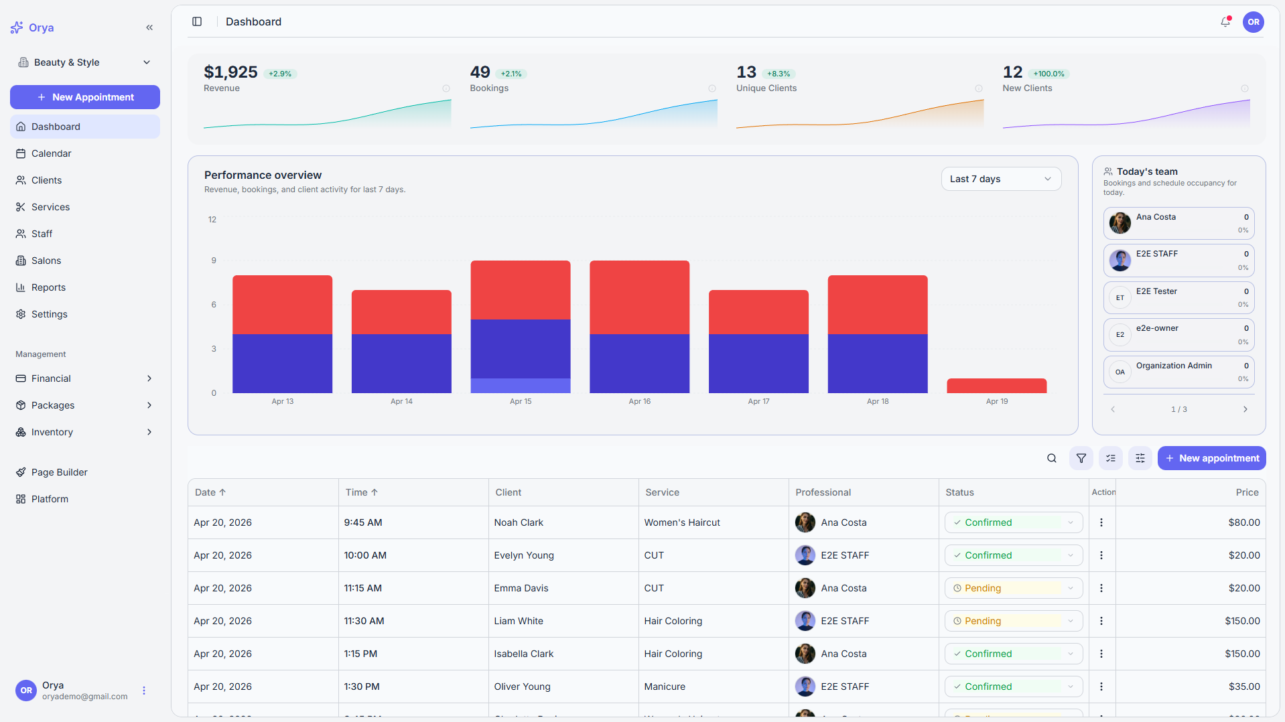Viewport: 1285px width, 722px height.
Task: Open the appointments filter icon
Action: click(x=1081, y=458)
